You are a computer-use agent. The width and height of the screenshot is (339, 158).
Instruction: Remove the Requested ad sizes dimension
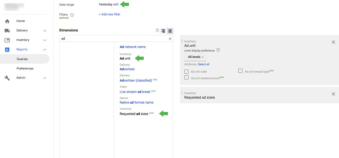coord(333,94)
